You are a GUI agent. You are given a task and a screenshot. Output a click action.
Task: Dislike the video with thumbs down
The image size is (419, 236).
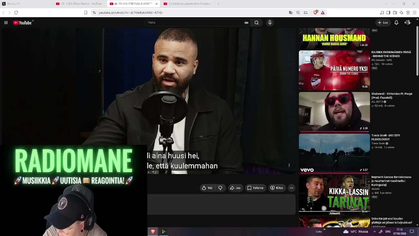(x=220, y=188)
